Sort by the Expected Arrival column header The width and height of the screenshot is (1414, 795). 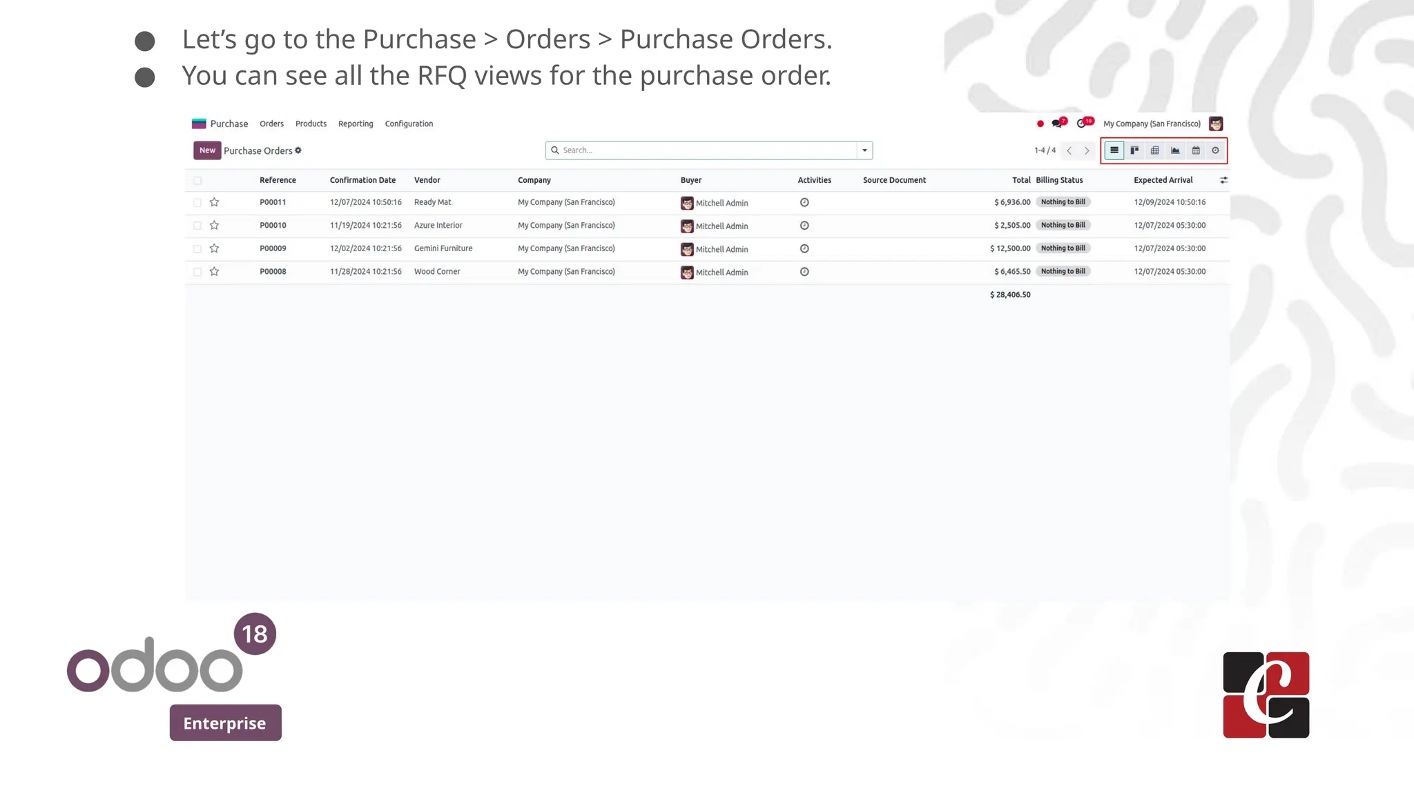pos(1163,180)
